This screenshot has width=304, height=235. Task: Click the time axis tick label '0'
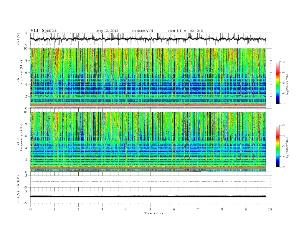click(x=30, y=209)
